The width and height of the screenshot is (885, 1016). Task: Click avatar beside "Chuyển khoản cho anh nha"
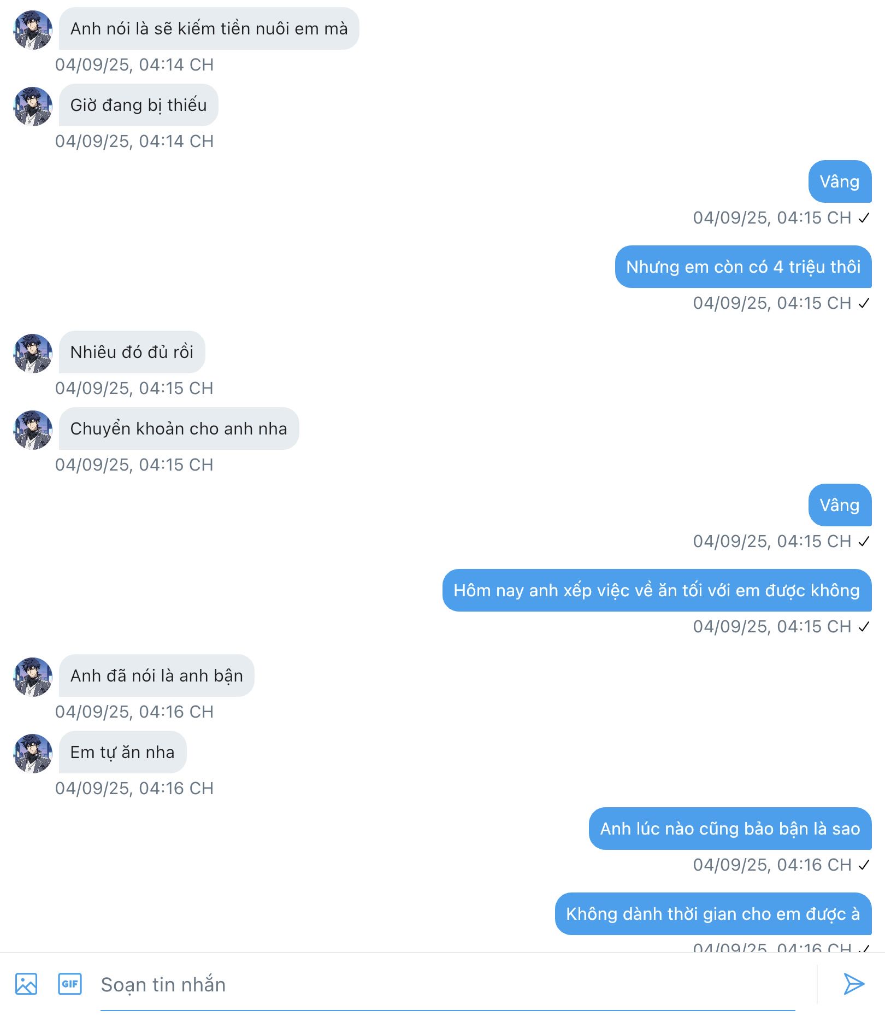pos(33,430)
